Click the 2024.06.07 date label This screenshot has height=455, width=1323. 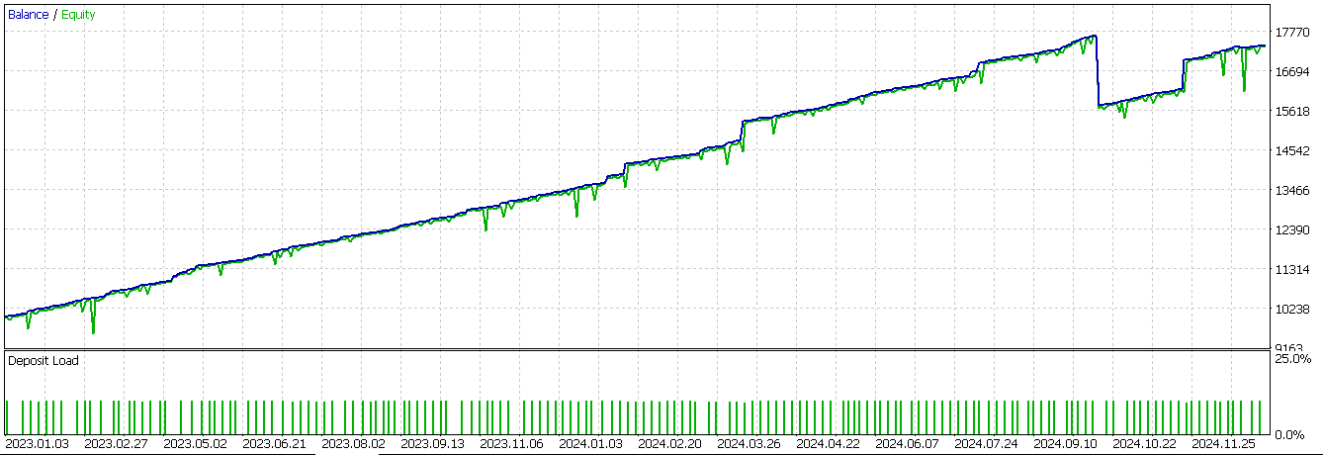click(906, 444)
